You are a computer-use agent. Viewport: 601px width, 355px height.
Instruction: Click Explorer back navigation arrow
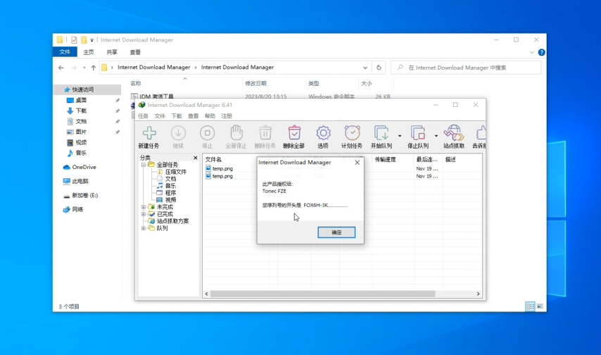61,68
